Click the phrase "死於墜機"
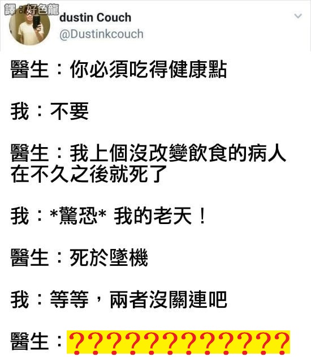311x357 pixels. [x=109, y=257]
